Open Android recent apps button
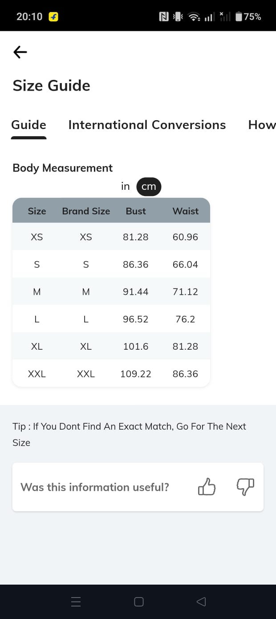 tap(76, 602)
